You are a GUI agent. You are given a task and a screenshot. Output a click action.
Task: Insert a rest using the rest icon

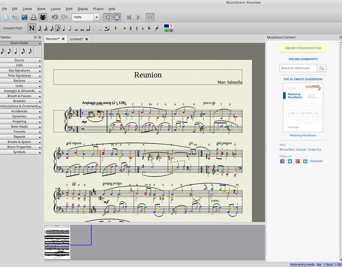point(116,28)
